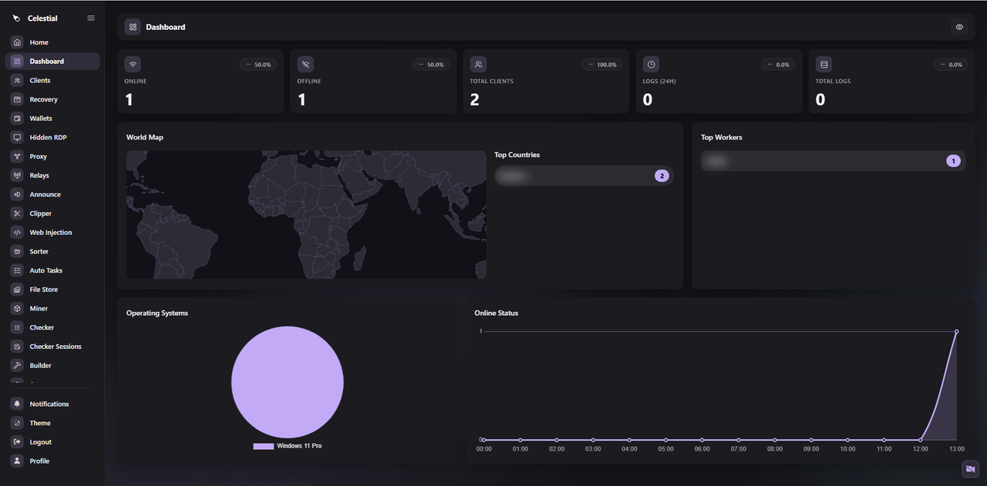Click the Top Workers row with count 1
This screenshot has height=486, width=987.
(x=834, y=161)
